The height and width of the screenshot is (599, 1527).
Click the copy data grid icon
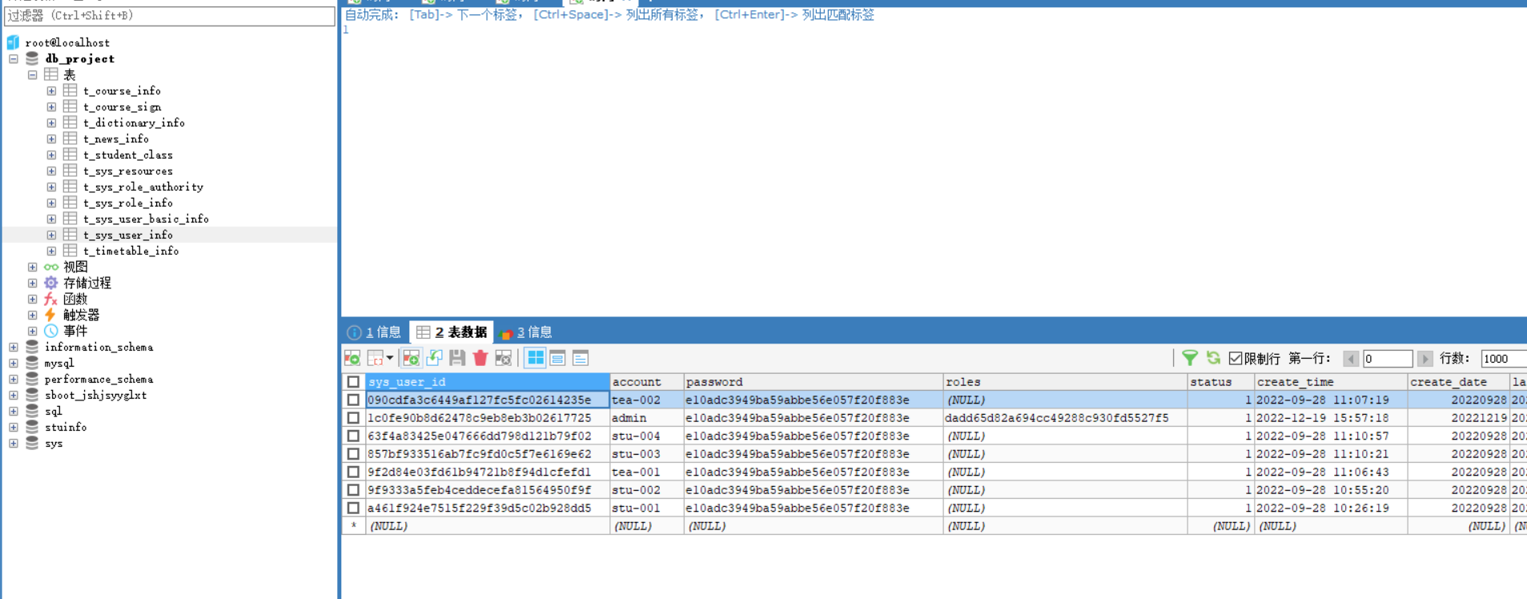coord(375,358)
